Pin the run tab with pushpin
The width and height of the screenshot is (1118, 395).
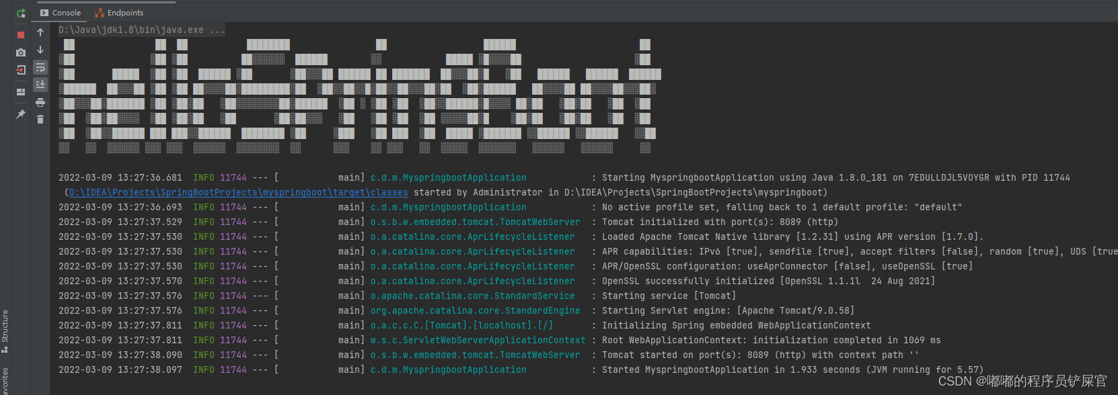21,114
